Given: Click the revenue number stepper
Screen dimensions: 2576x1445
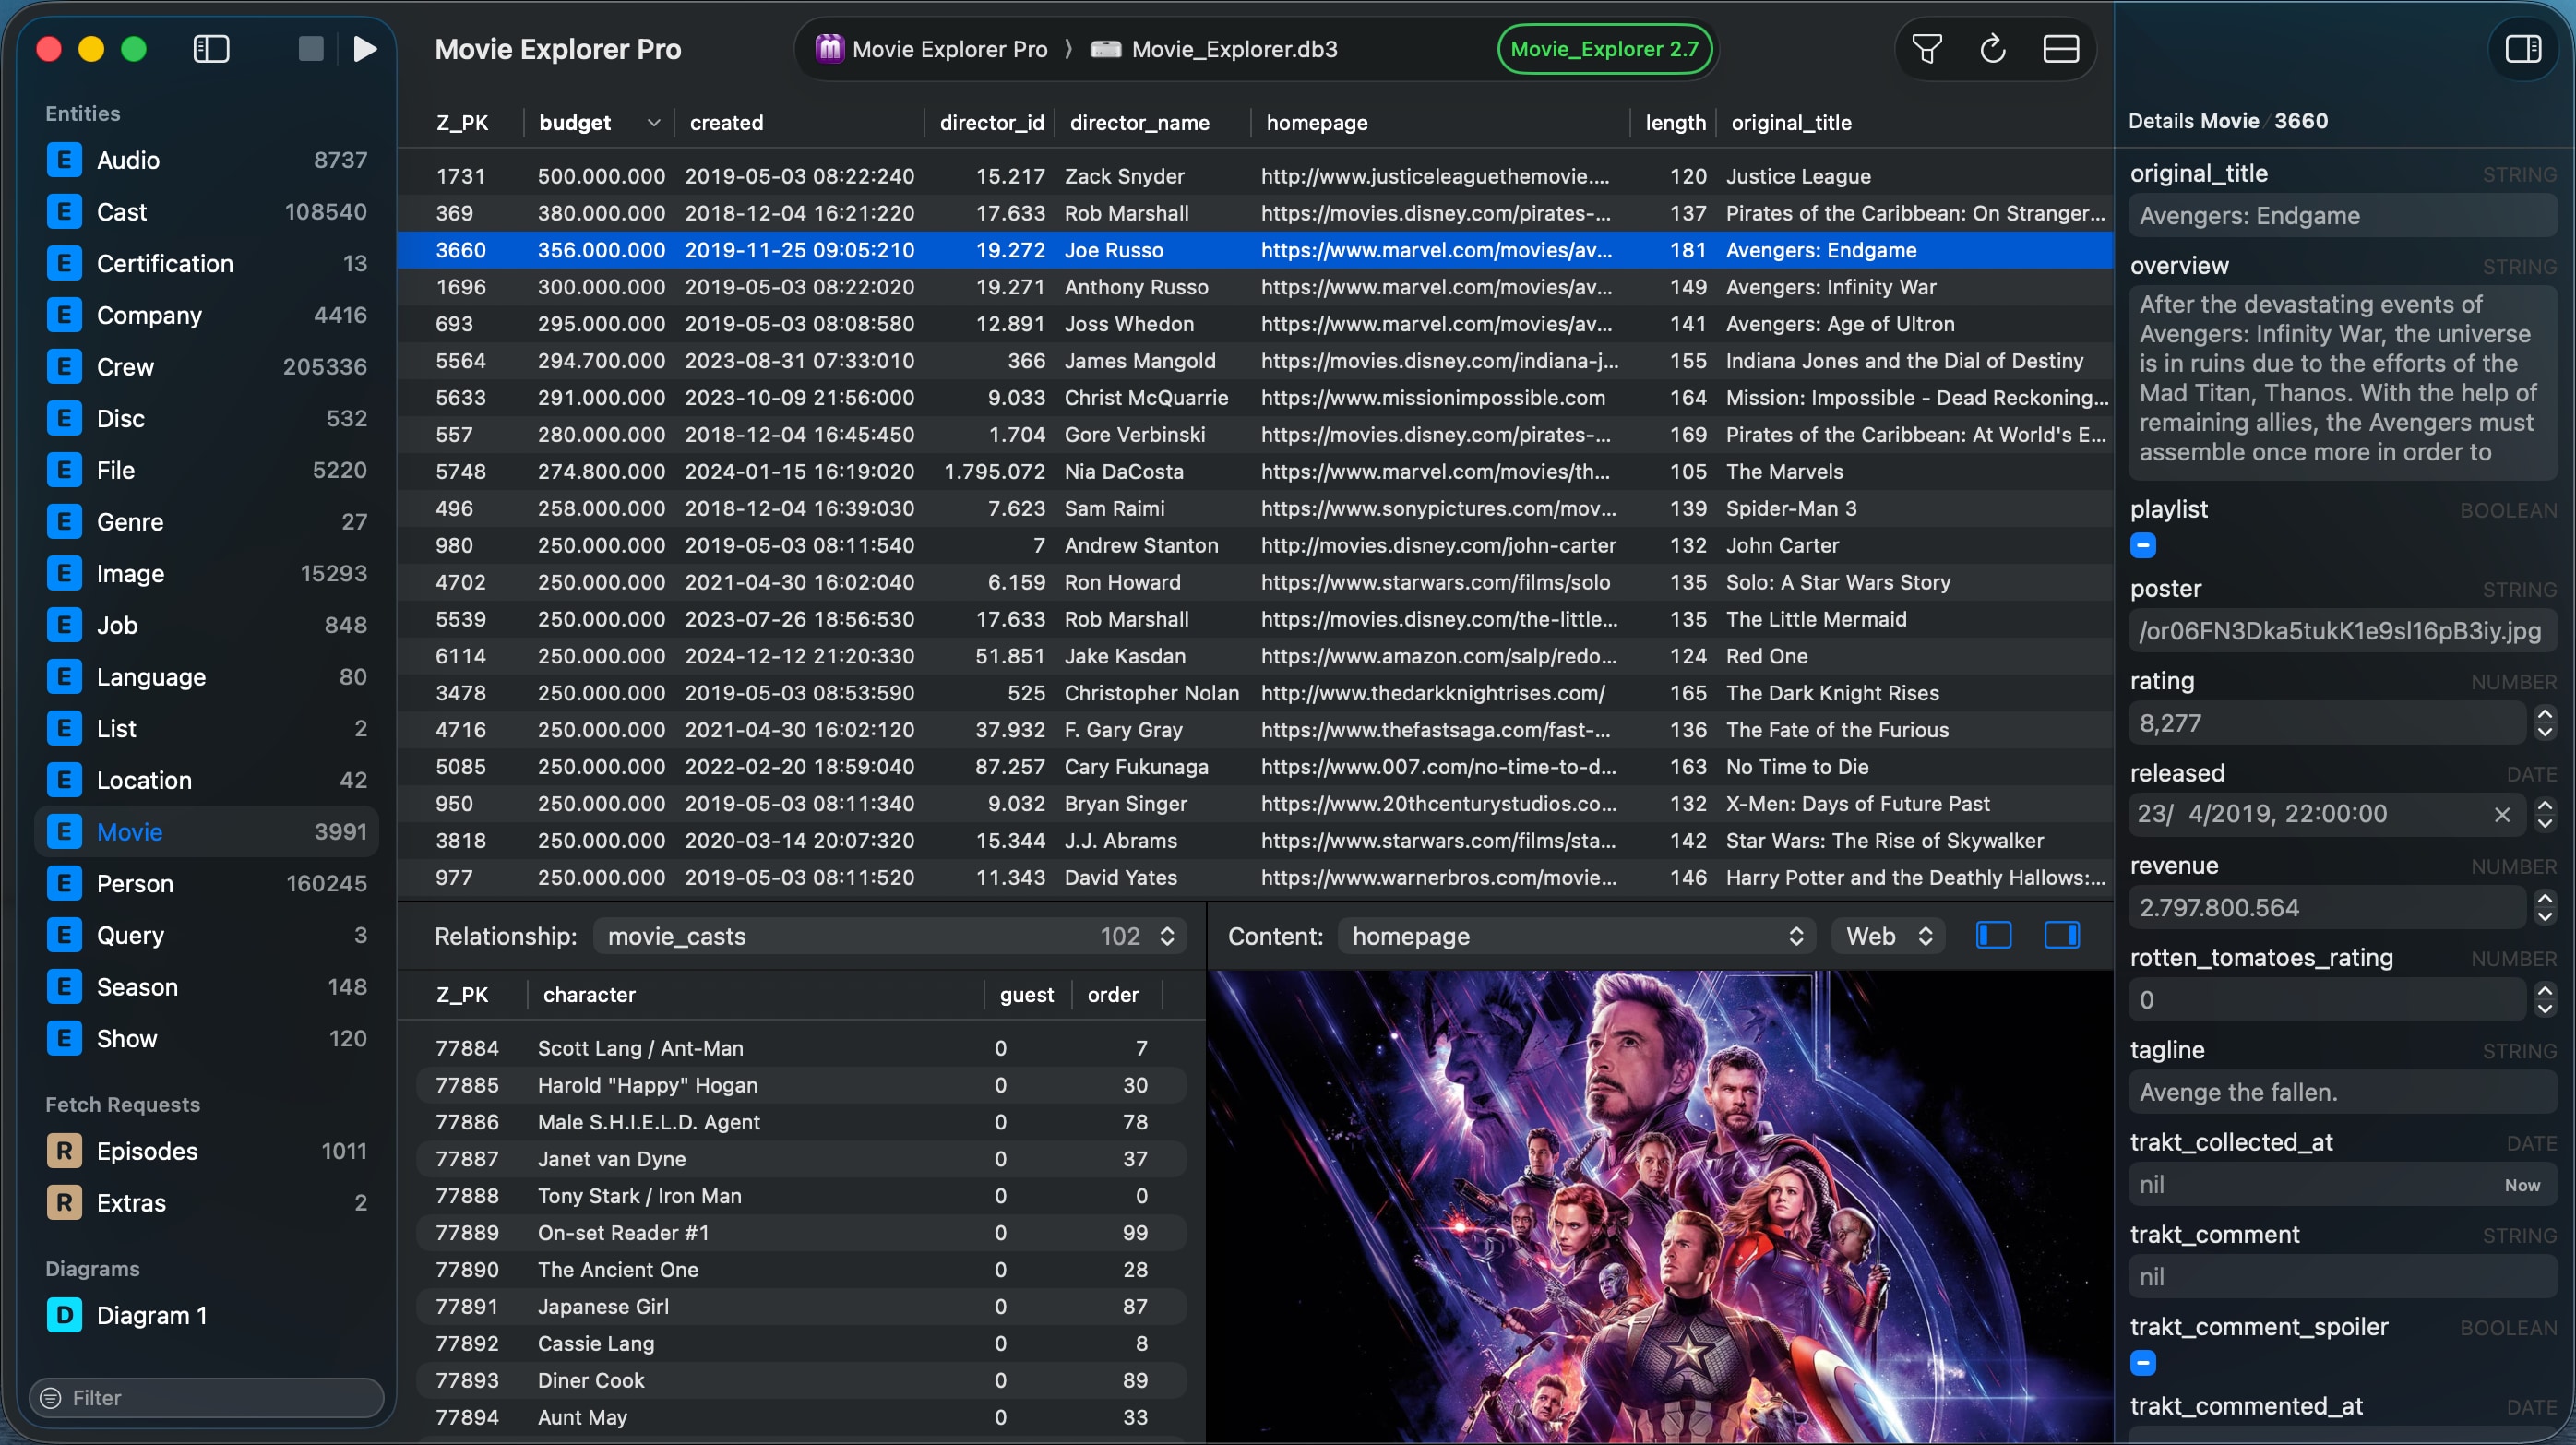Looking at the screenshot, I should pyautogui.click(x=2544, y=908).
